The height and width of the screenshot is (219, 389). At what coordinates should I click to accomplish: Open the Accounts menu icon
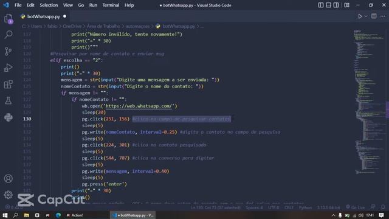pyautogui.click(x=8, y=178)
